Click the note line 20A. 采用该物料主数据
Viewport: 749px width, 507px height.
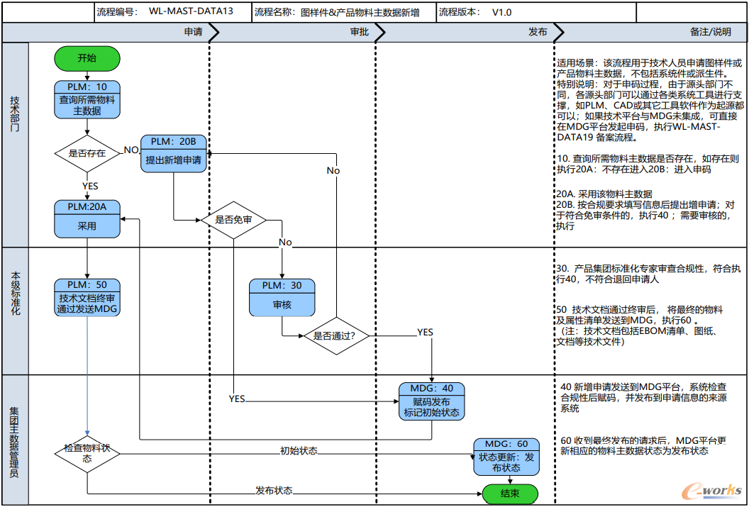click(x=604, y=194)
